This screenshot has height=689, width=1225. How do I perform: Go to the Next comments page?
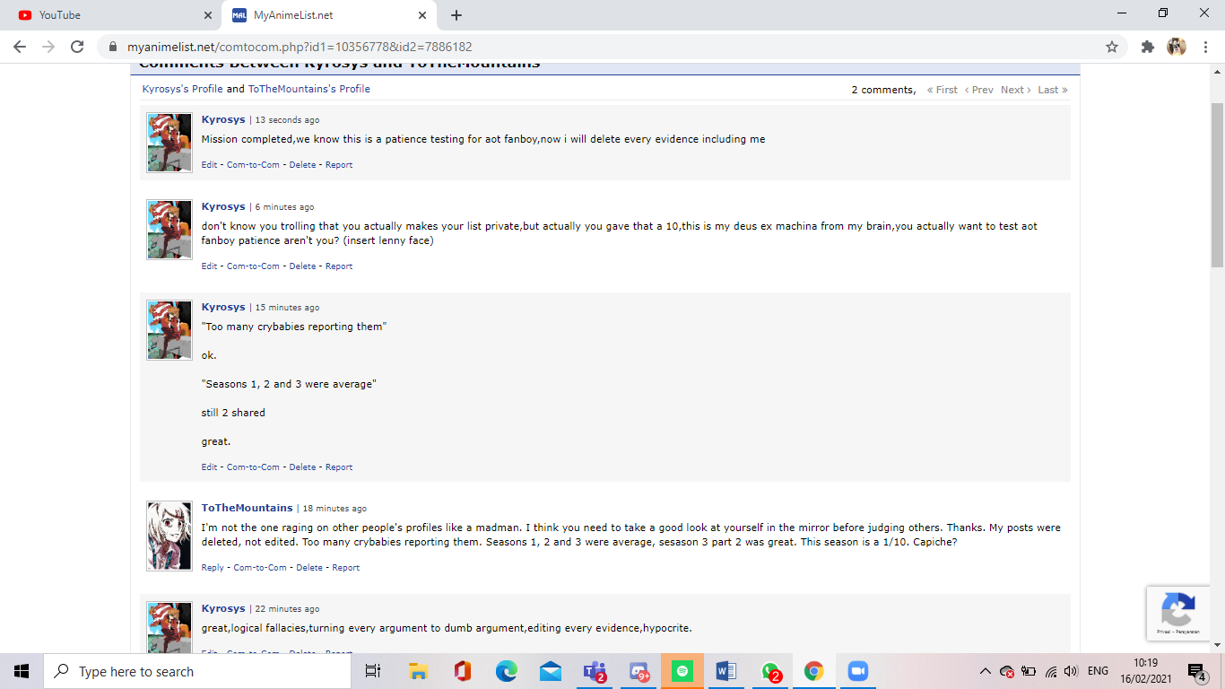pos(1016,90)
